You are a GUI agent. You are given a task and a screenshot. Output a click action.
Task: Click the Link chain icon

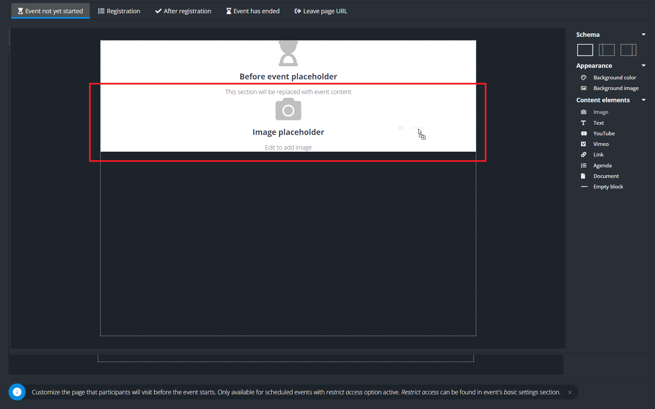pos(583,154)
